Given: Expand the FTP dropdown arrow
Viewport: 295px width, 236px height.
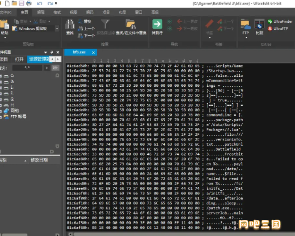Looking at the screenshot, I should tap(246, 38).
